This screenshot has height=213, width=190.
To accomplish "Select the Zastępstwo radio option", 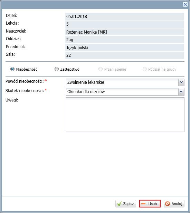I will coord(57,69).
